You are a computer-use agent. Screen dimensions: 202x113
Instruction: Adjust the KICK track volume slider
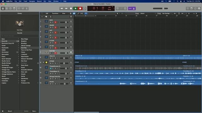(64, 22)
